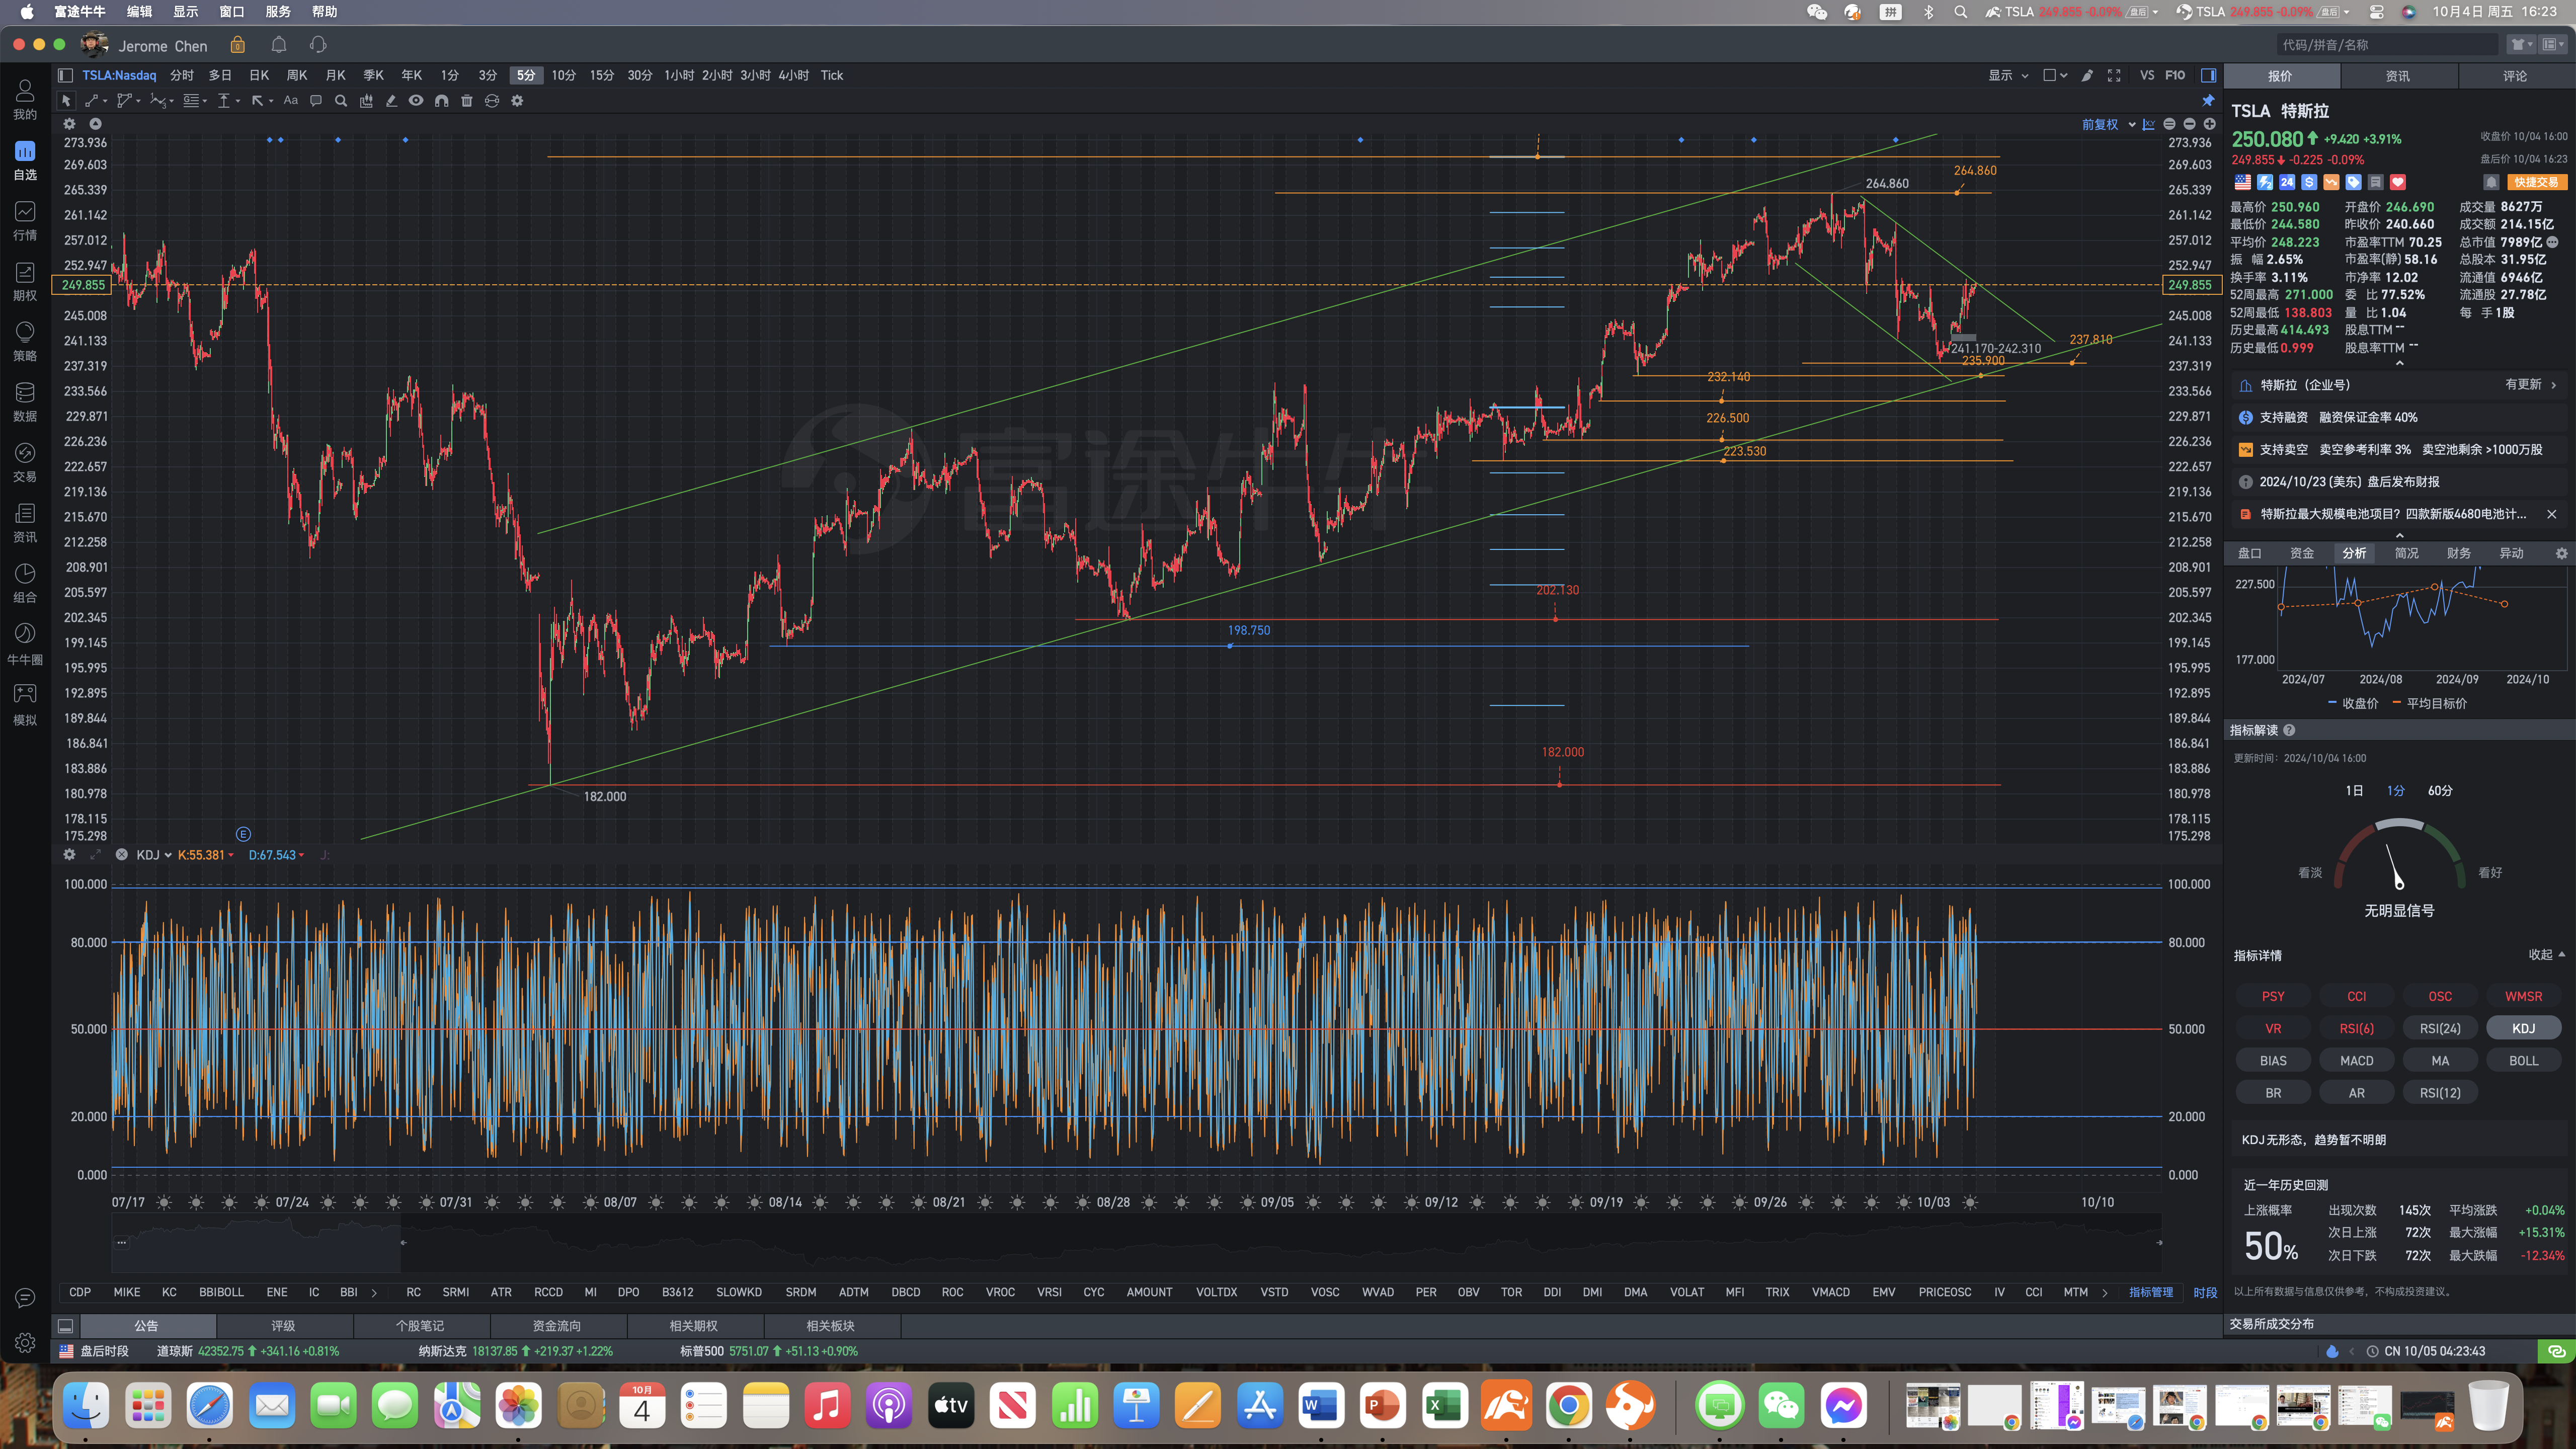2576x1449 pixels.
Task: Collapse indicator details via 收起
Action: (x=2547, y=955)
